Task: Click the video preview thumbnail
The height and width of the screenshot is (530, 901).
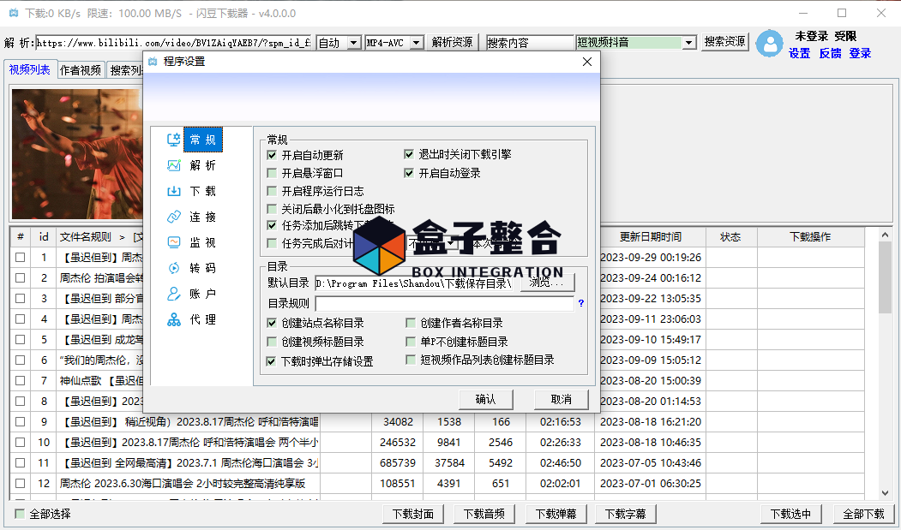Action: point(77,154)
